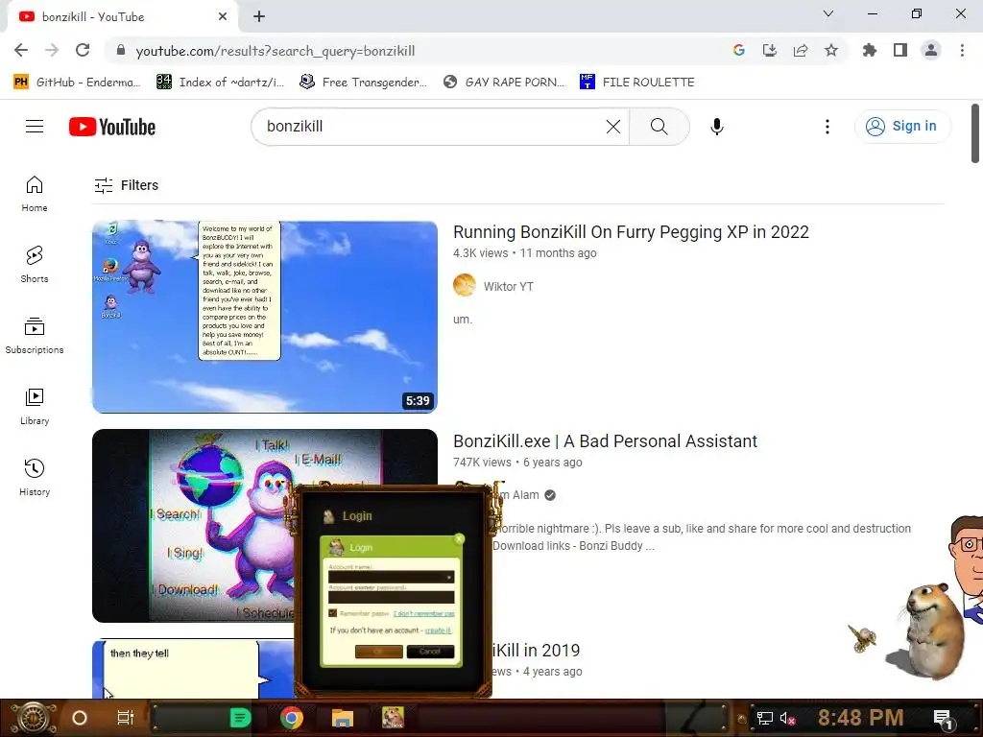Viewport: 983px width, 737px height.
Task: Open Shorts in the sidebar
Action: pyautogui.click(x=35, y=265)
